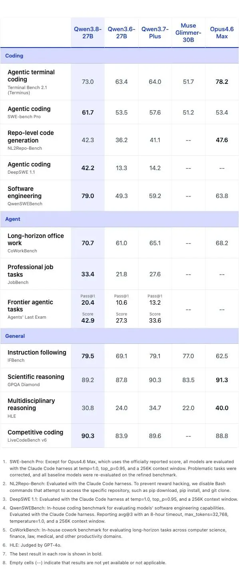Select the Qwen3.6-27B column header
Image resolution: width=239 pixels, height=575 pixels.
tap(121, 32)
